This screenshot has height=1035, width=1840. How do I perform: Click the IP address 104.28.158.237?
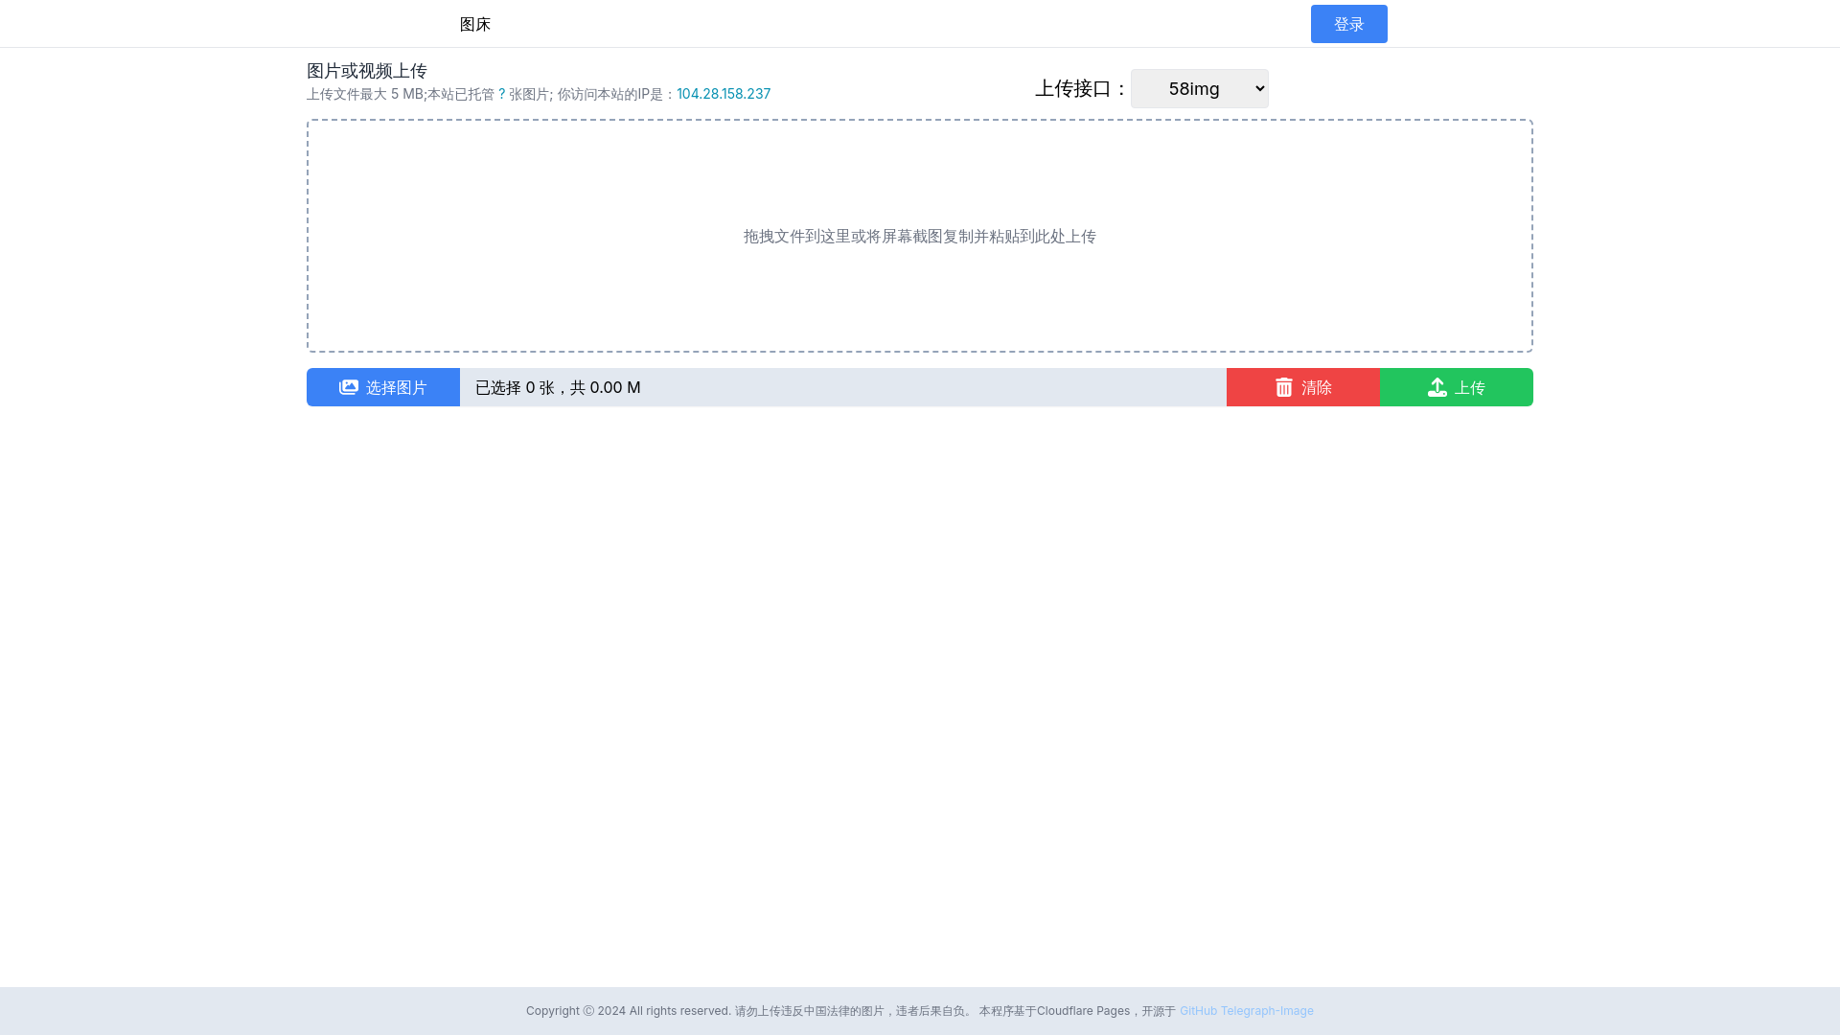[724, 94]
